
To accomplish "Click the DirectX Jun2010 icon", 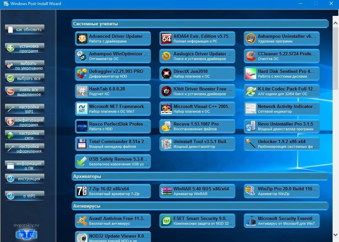I will (x=166, y=74).
